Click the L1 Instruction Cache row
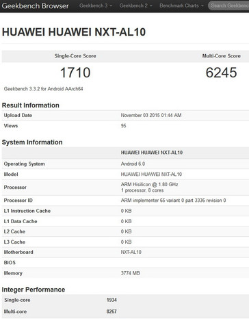 tap(125, 211)
